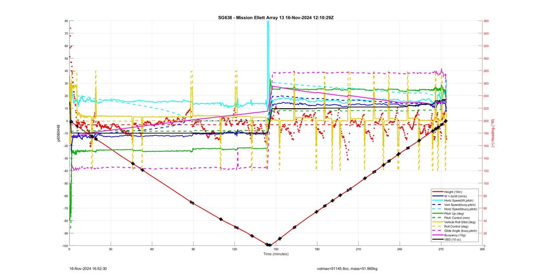Image resolution: width=533 pixels, height=276 pixels.
Task: Click the right axis tick label '360'
Action: (486, 21)
